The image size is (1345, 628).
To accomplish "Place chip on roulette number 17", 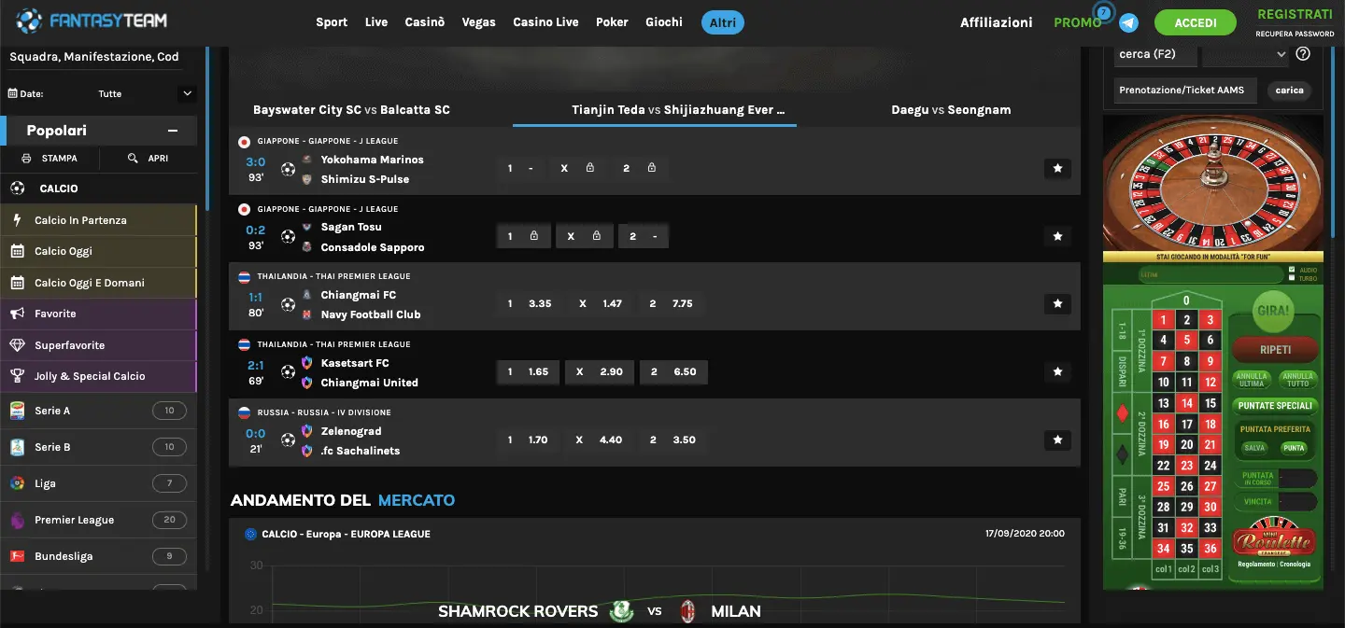I will click(x=1187, y=424).
